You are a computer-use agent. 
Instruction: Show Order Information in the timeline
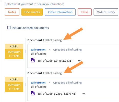60,12
